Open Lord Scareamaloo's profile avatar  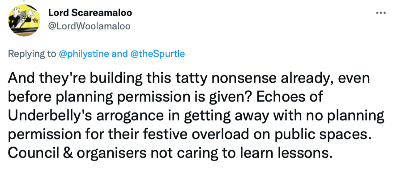tap(24, 21)
